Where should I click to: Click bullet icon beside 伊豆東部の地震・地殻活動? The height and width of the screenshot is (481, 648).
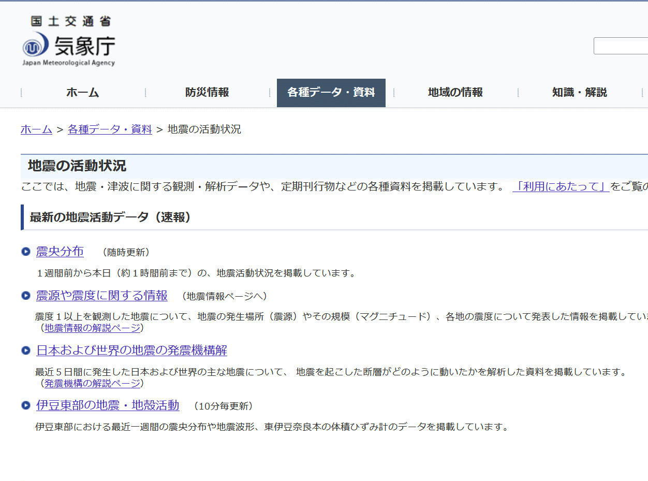point(26,405)
